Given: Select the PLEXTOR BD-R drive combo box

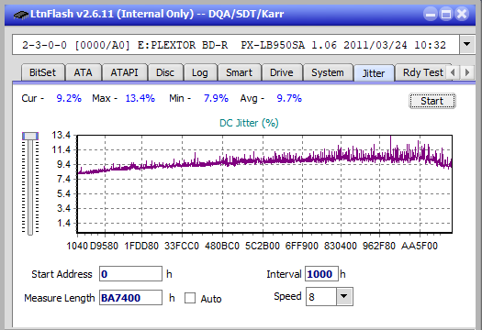Looking at the screenshot, I should pos(236,45).
